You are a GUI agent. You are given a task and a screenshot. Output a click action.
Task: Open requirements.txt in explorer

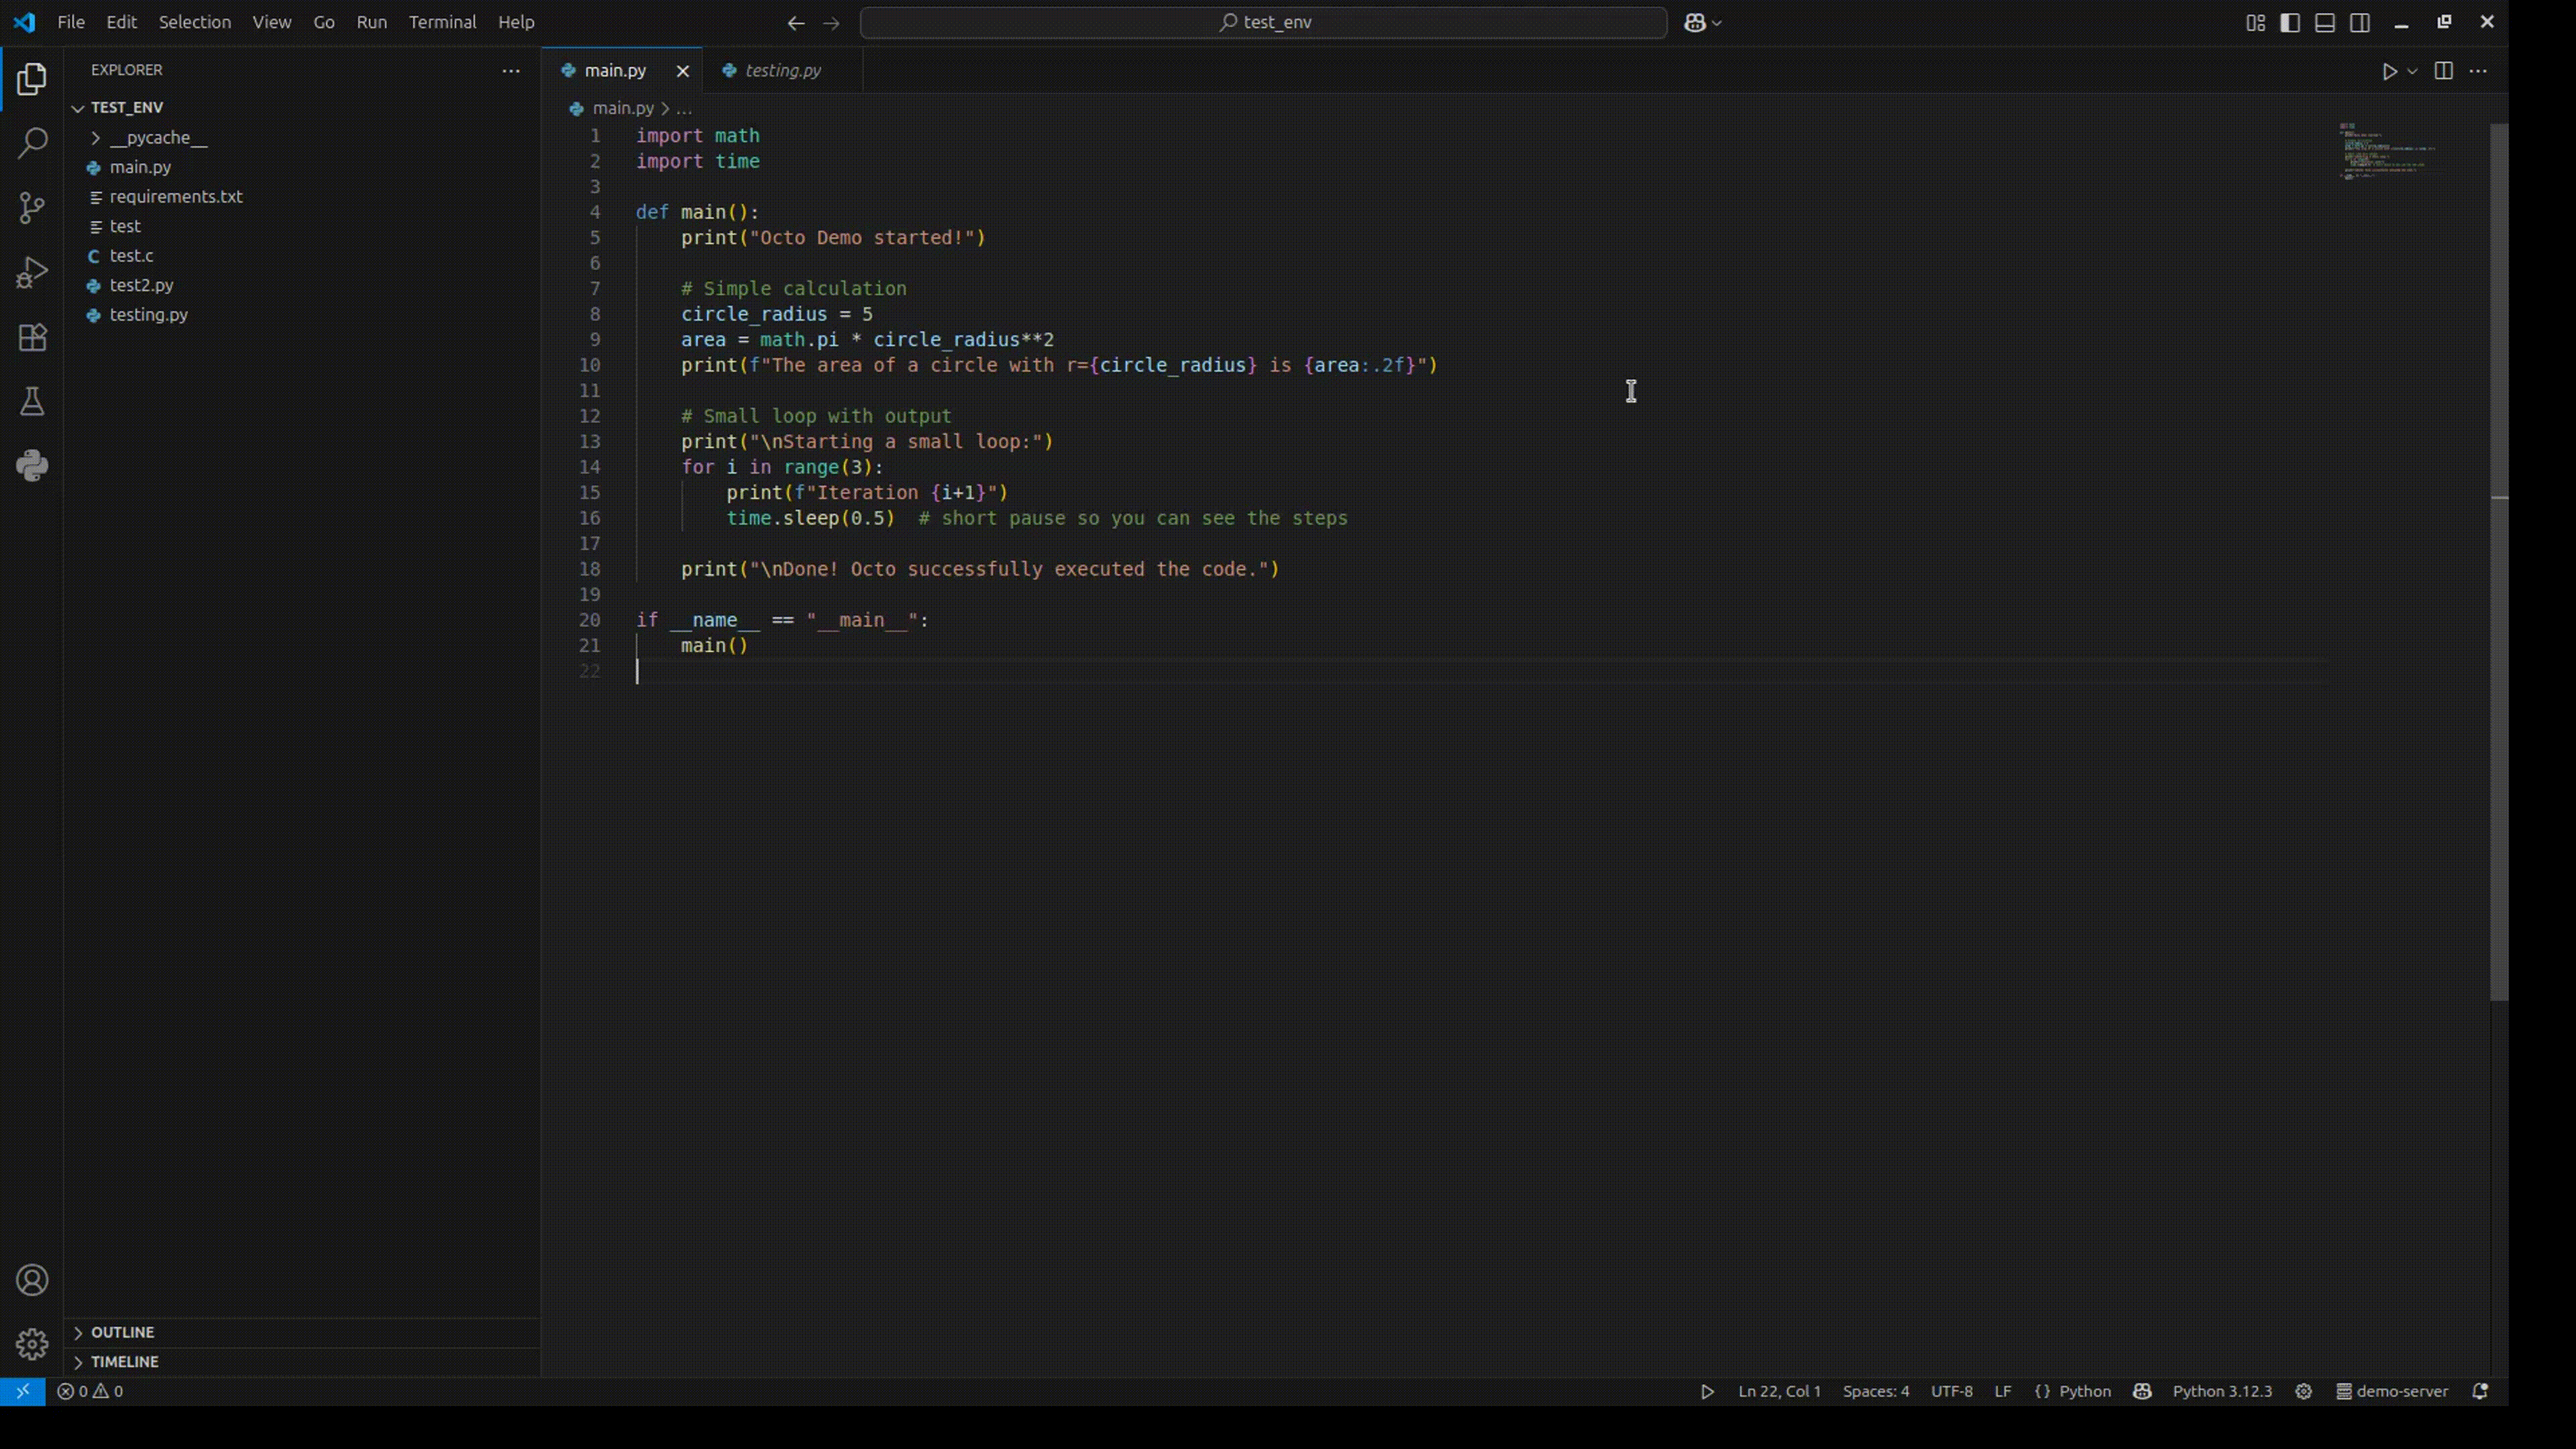pyautogui.click(x=302, y=197)
